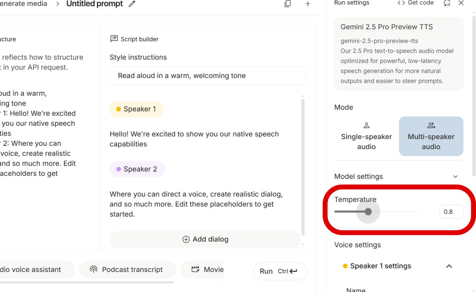The width and height of the screenshot is (476, 292).
Task: Go to Generate media breadcrumb
Action: [24, 4]
